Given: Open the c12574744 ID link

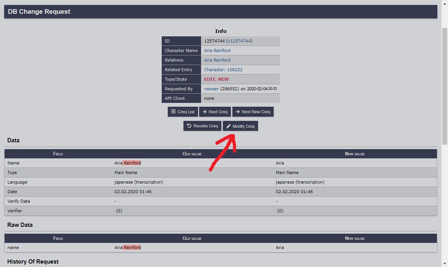Looking at the screenshot, I should 239,41.
